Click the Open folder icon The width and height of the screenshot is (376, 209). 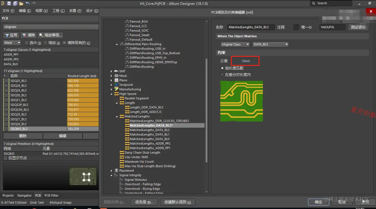click(21, 3)
